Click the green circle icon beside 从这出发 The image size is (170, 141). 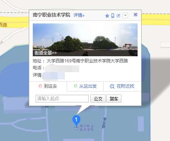[x=76, y=86]
